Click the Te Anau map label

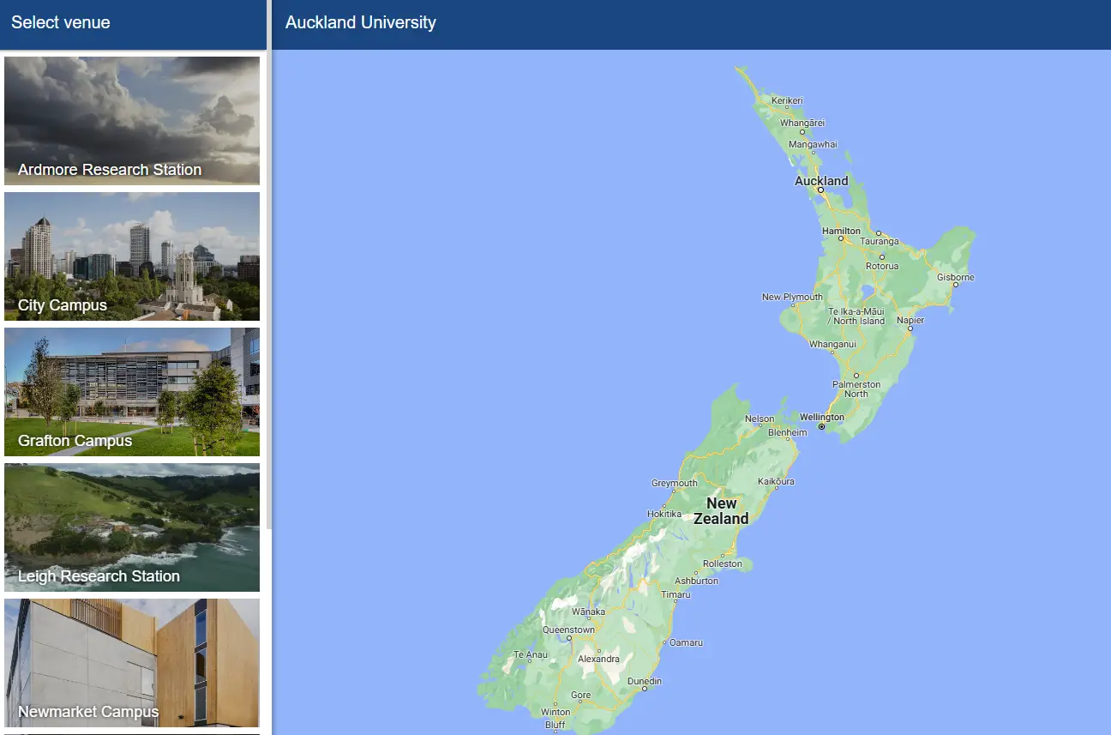[x=530, y=655]
